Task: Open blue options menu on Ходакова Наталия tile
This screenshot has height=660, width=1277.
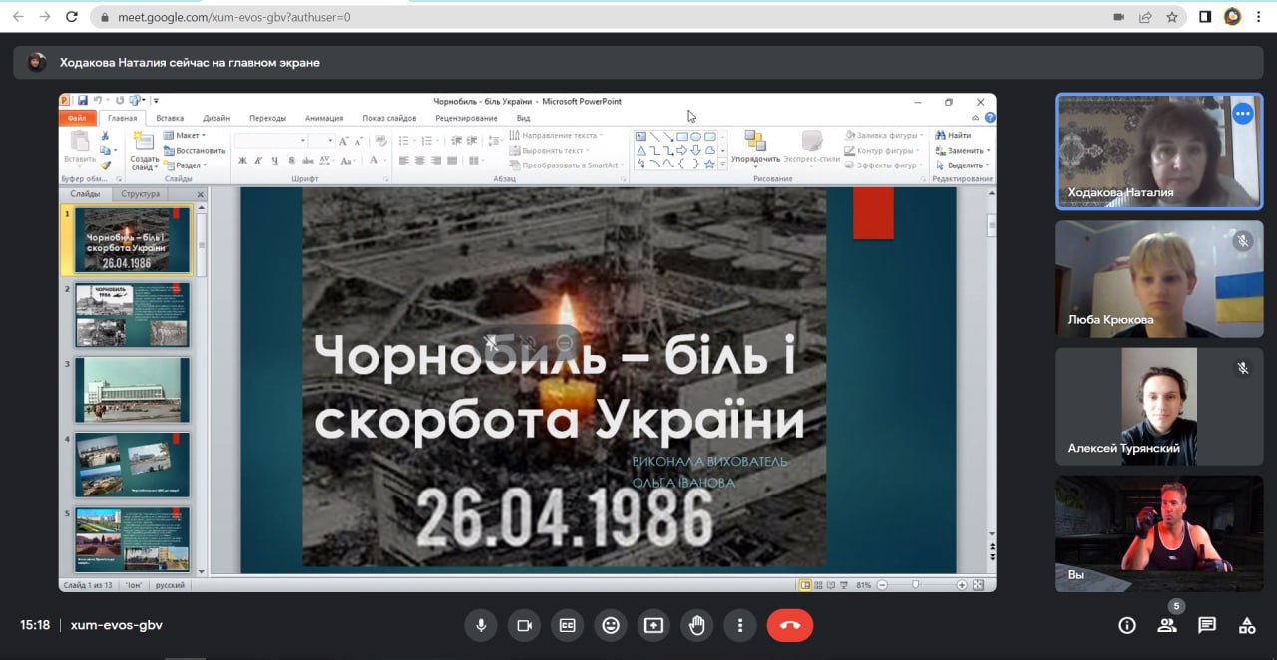Action: pos(1242,114)
